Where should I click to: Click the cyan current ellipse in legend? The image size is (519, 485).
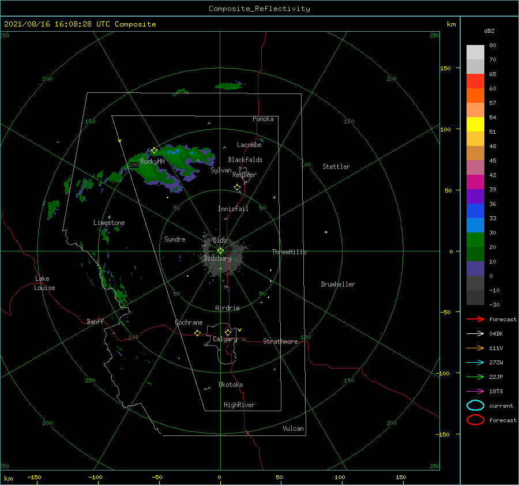475,405
